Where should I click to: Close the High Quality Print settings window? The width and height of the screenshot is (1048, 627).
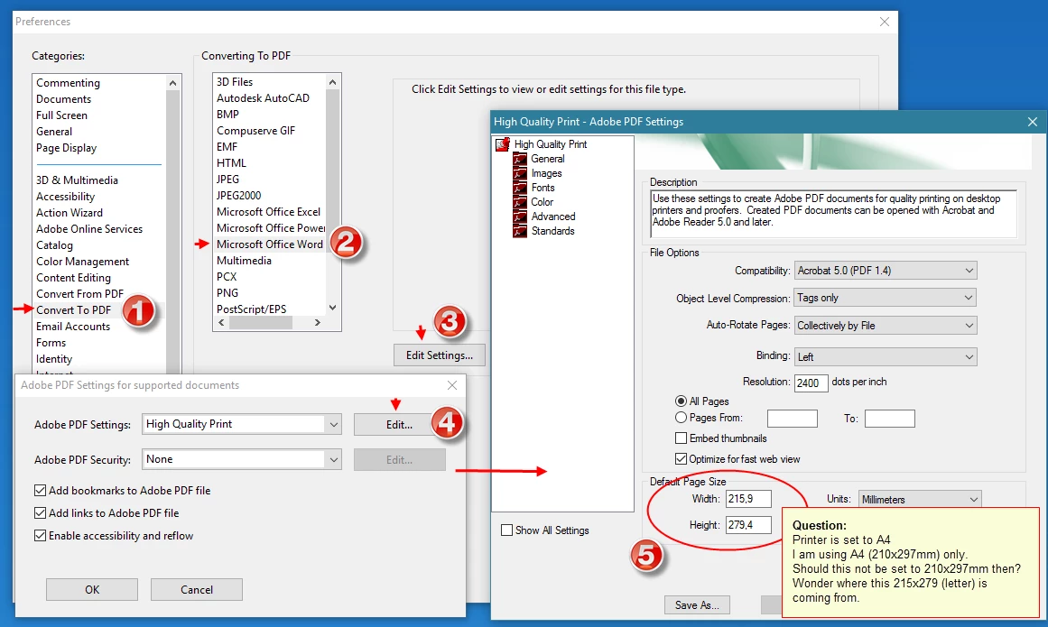click(x=1032, y=122)
